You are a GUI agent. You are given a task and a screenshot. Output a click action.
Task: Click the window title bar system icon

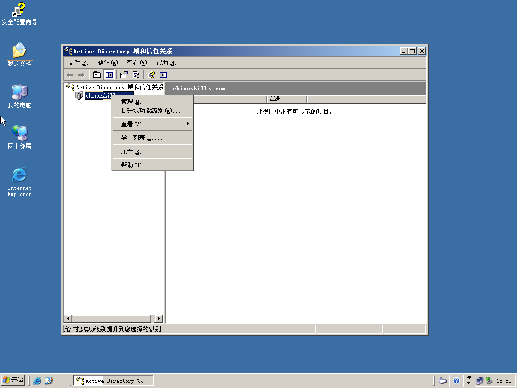click(x=68, y=51)
